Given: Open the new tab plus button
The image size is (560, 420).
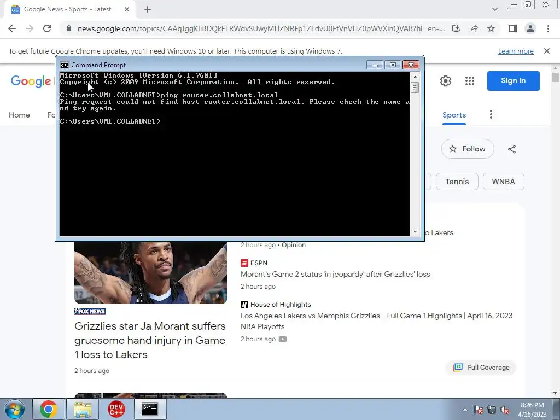Looking at the screenshot, I should pyautogui.click(x=148, y=10).
